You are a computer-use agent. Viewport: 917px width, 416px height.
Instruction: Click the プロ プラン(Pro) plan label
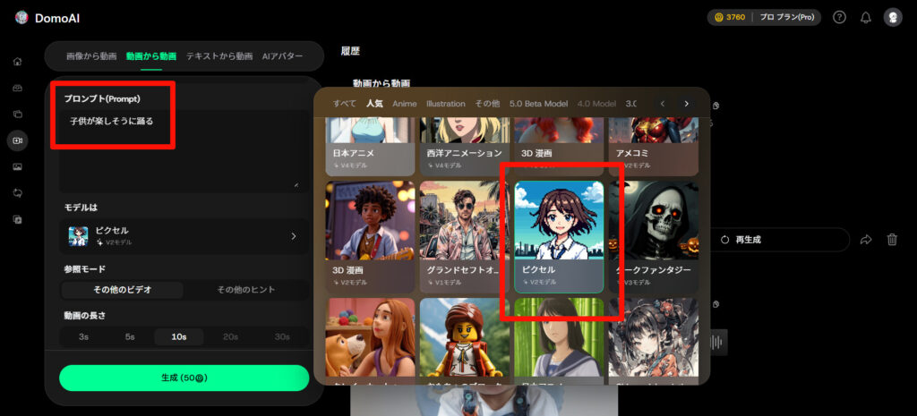[x=786, y=18]
